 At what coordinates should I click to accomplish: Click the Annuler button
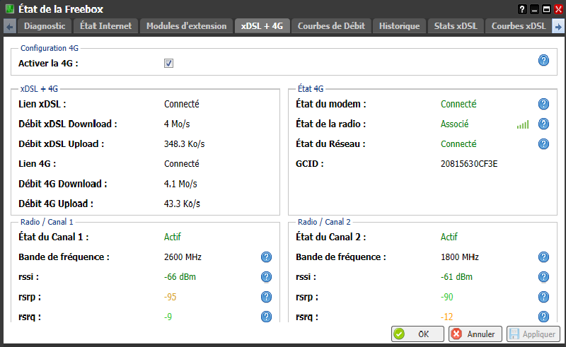(474, 334)
